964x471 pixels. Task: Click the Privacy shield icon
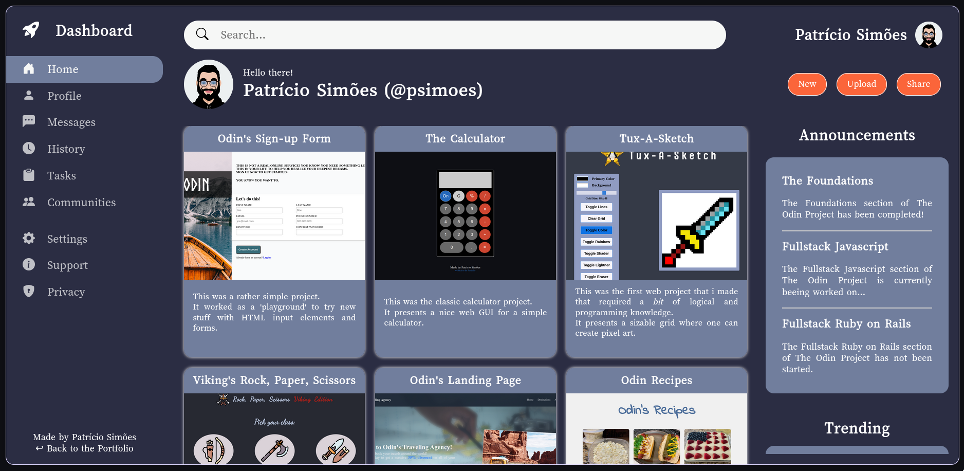pyautogui.click(x=29, y=292)
